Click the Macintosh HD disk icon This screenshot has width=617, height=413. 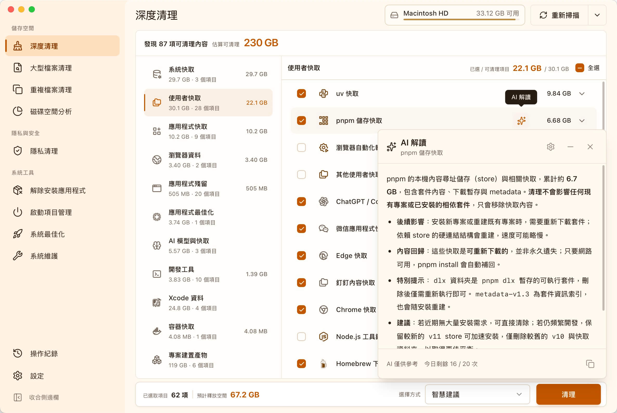pyautogui.click(x=394, y=15)
